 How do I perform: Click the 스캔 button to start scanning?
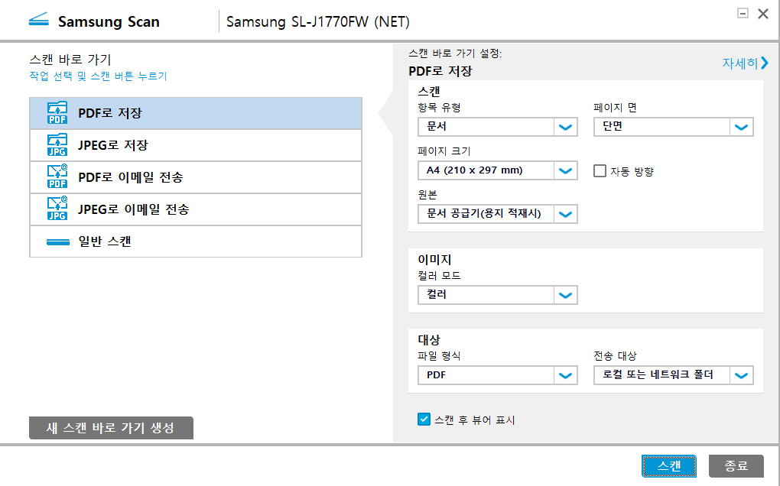coord(669,466)
